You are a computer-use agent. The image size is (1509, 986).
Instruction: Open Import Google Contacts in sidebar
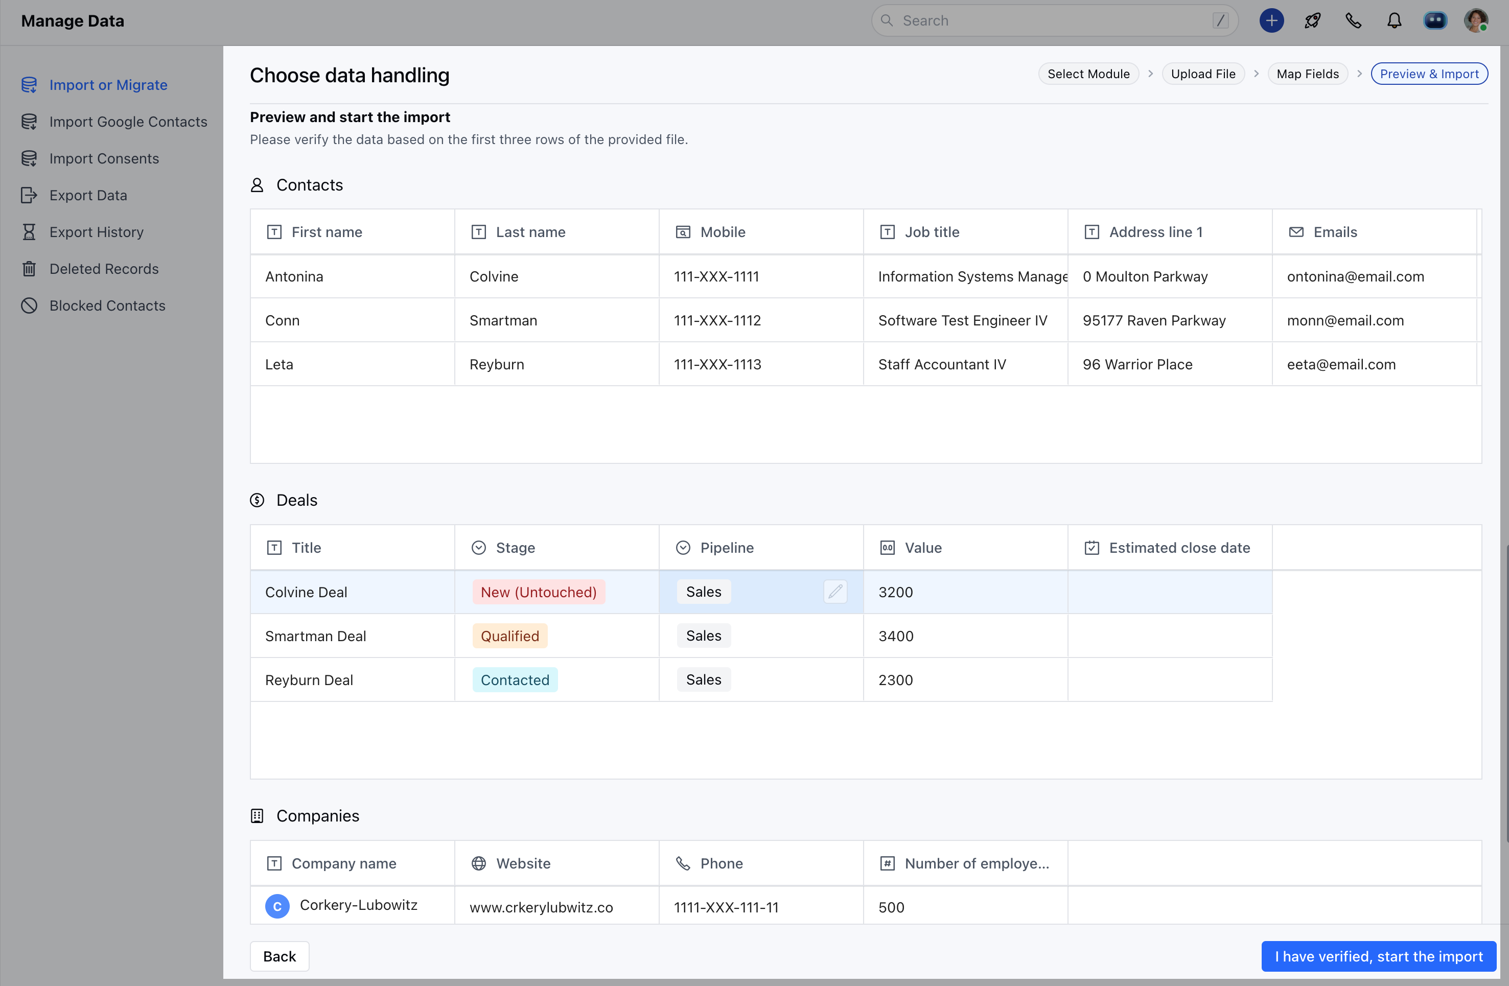click(x=128, y=122)
